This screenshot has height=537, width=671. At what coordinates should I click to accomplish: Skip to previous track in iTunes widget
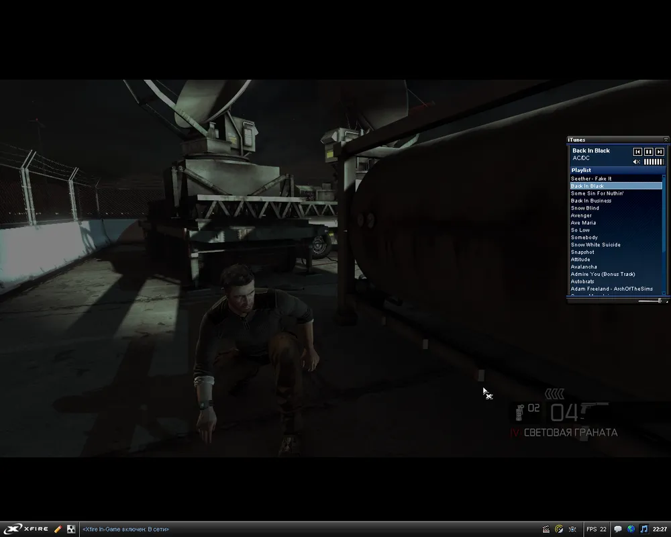pos(637,152)
